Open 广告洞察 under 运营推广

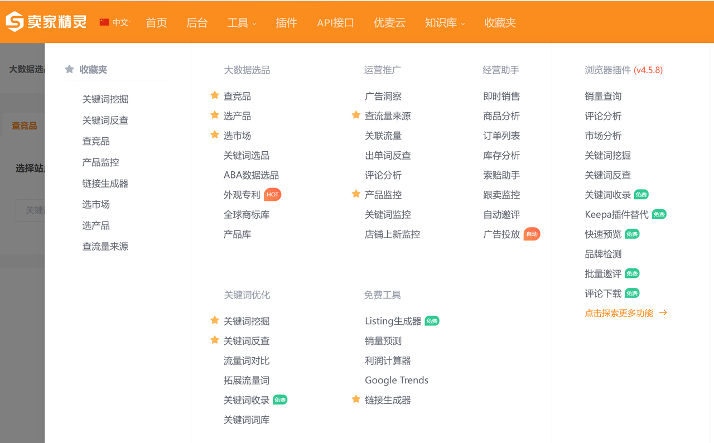tap(383, 97)
